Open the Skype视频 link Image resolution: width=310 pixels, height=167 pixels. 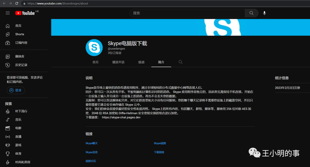(160, 143)
